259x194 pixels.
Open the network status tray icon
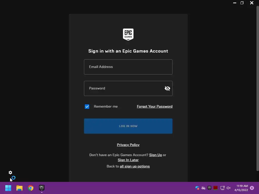223,188
